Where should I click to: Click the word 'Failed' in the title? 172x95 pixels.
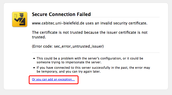[x=84, y=14]
